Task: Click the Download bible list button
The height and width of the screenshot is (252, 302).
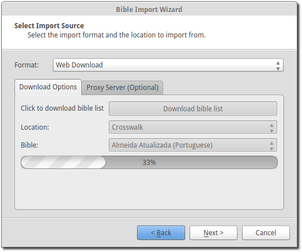Action: coord(193,108)
